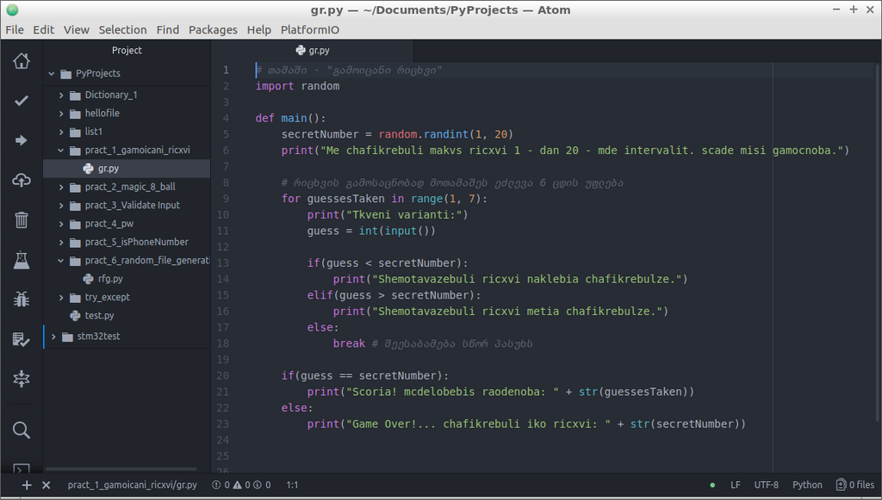Open the Help menu
This screenshot has height=500, width=882.
point(258,30)
